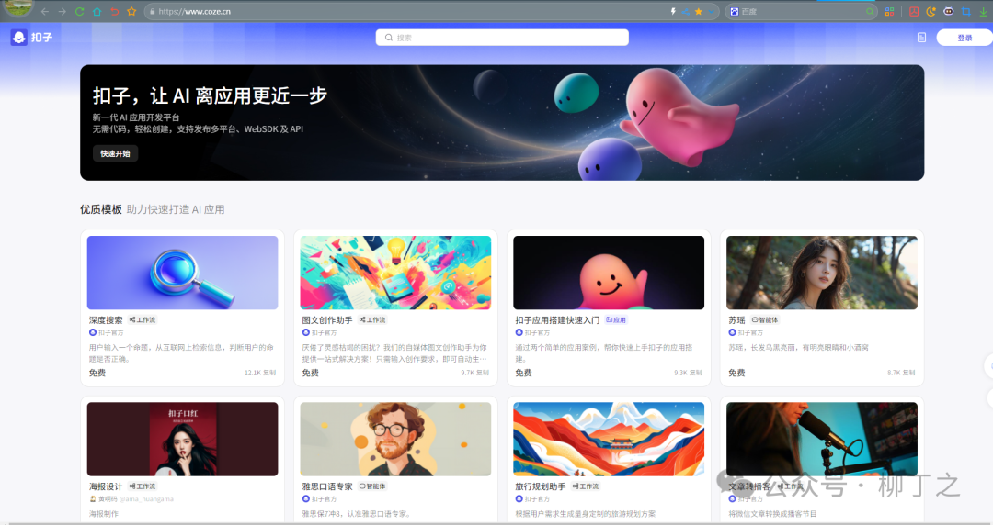This screenshot has height=525, width=993.
Task: Click the 快速开始 button in banner
Action: click(115, 153)
